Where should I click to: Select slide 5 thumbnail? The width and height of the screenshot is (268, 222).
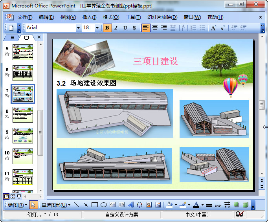click(x=23, y=52)
